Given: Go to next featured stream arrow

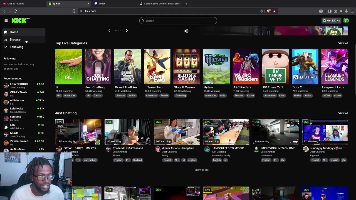Looking at the screenshot, I should (x=127, y=31).
